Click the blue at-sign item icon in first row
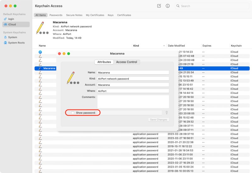 click(40, 52)
